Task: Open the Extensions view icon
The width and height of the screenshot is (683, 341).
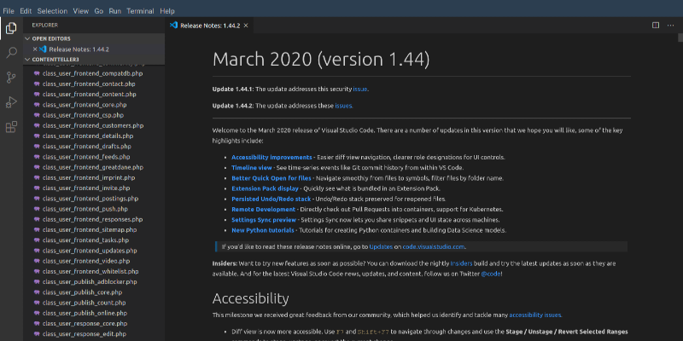Action: coord(11,127)
